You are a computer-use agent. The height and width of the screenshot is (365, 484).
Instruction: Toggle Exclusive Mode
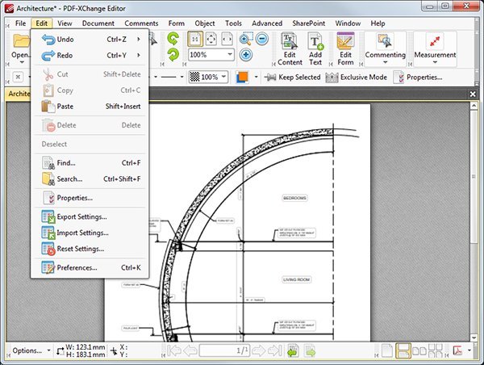356,78
